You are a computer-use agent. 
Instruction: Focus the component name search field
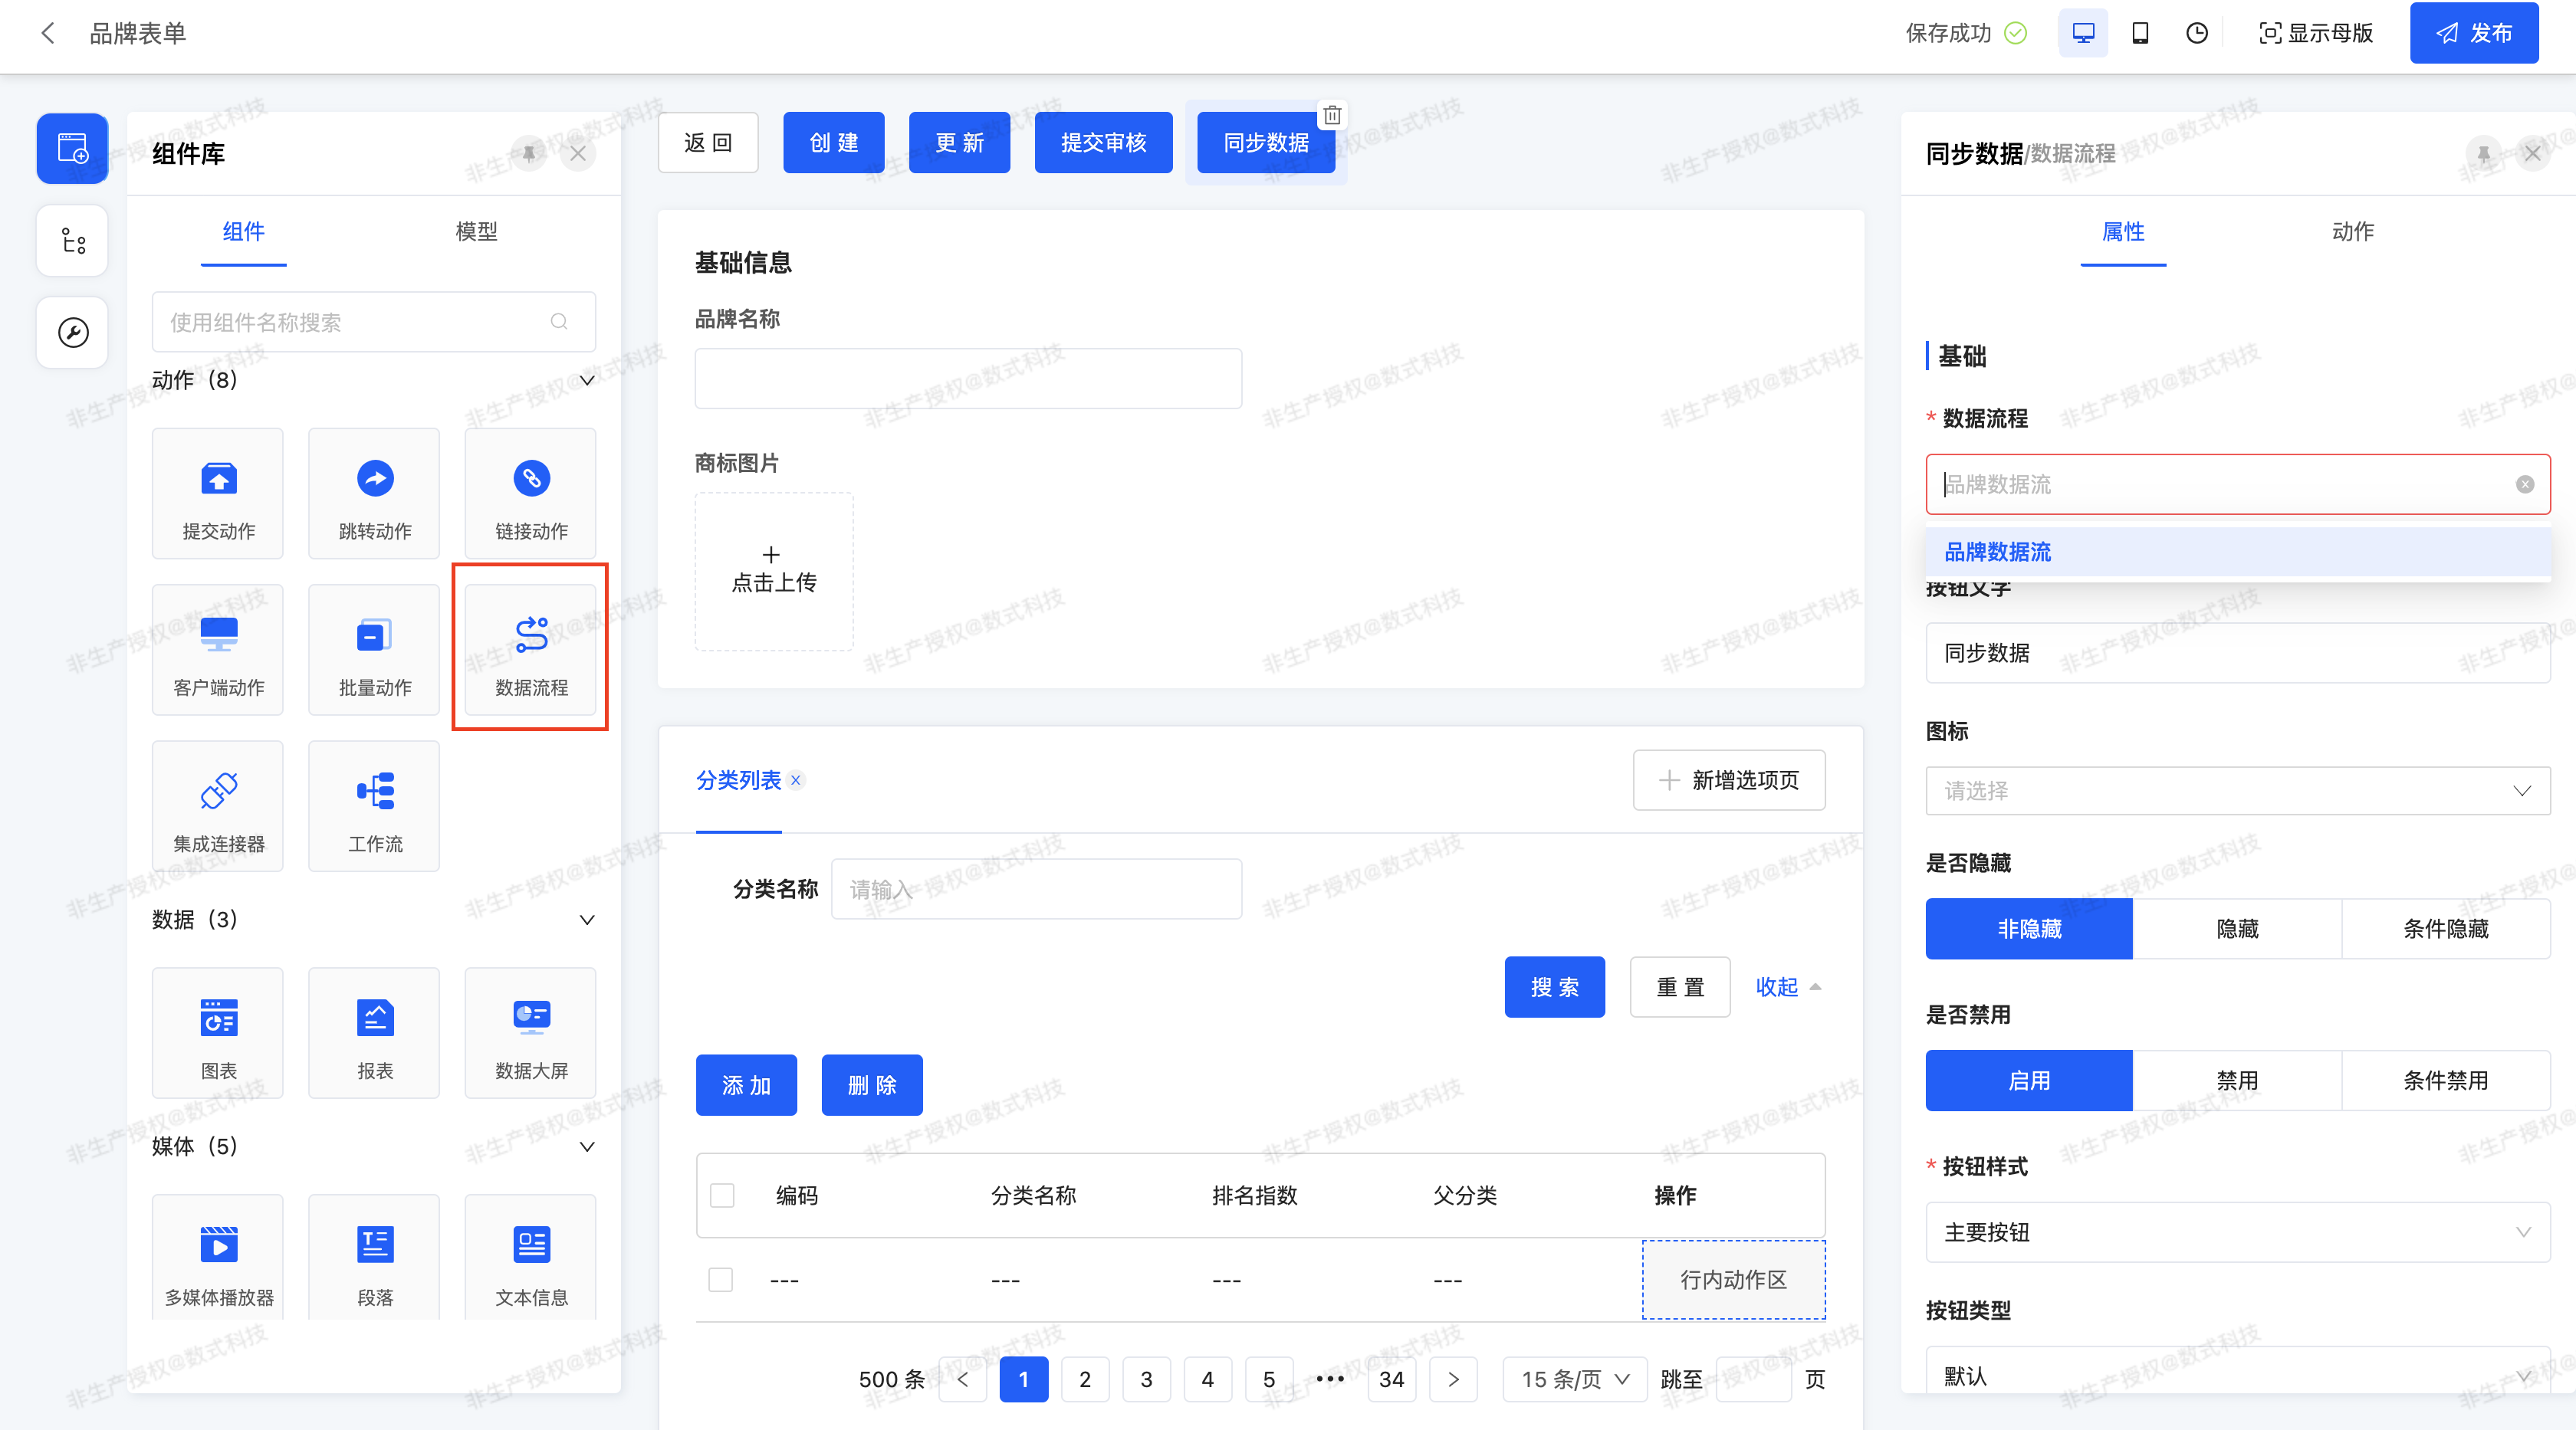tap(374, 322)
